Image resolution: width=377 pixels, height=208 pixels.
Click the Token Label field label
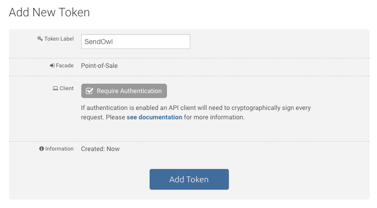click(x=59, y=39)
